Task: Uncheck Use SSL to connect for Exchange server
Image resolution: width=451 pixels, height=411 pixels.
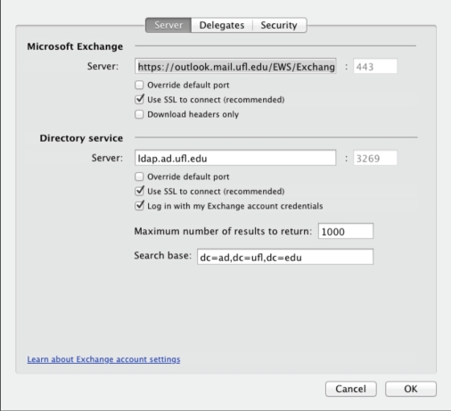Action: pos(139,100)
